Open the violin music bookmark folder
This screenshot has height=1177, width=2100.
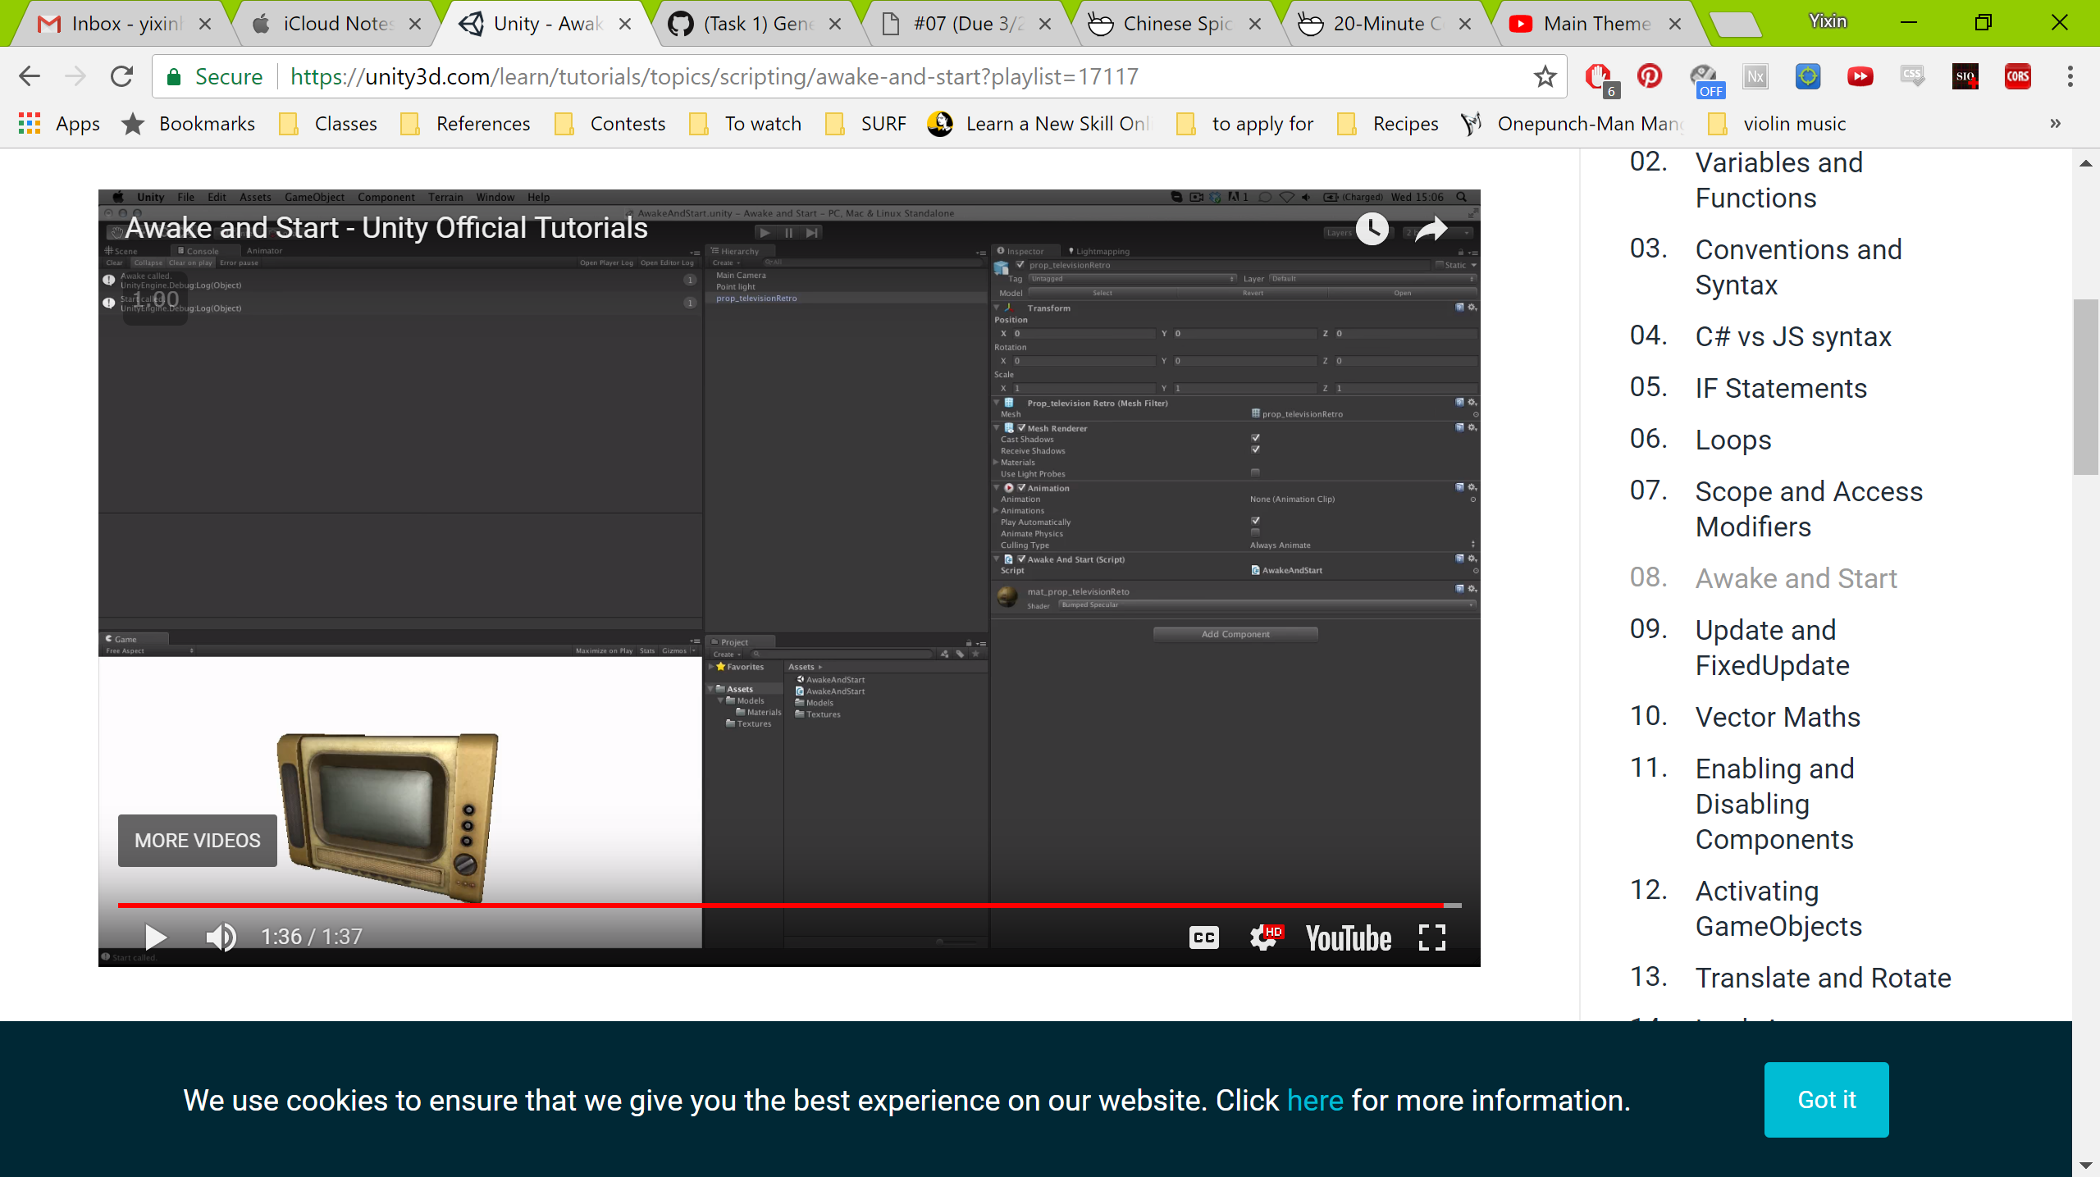(x=1777, y=124)
